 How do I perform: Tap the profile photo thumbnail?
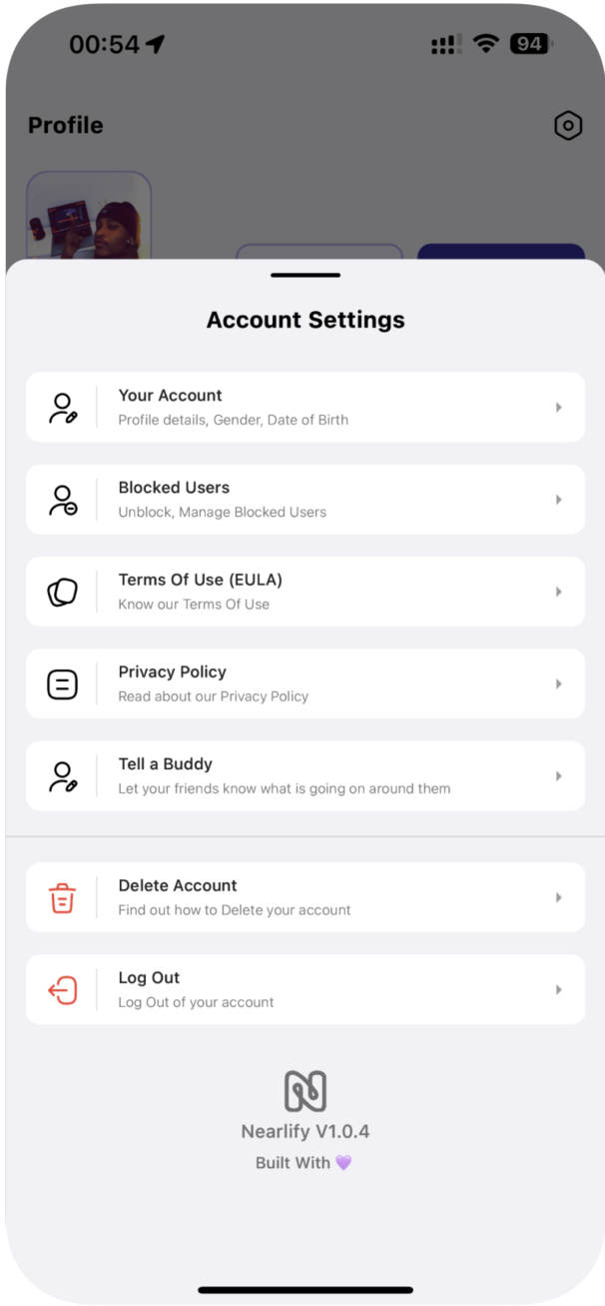(x=88, y=217)
